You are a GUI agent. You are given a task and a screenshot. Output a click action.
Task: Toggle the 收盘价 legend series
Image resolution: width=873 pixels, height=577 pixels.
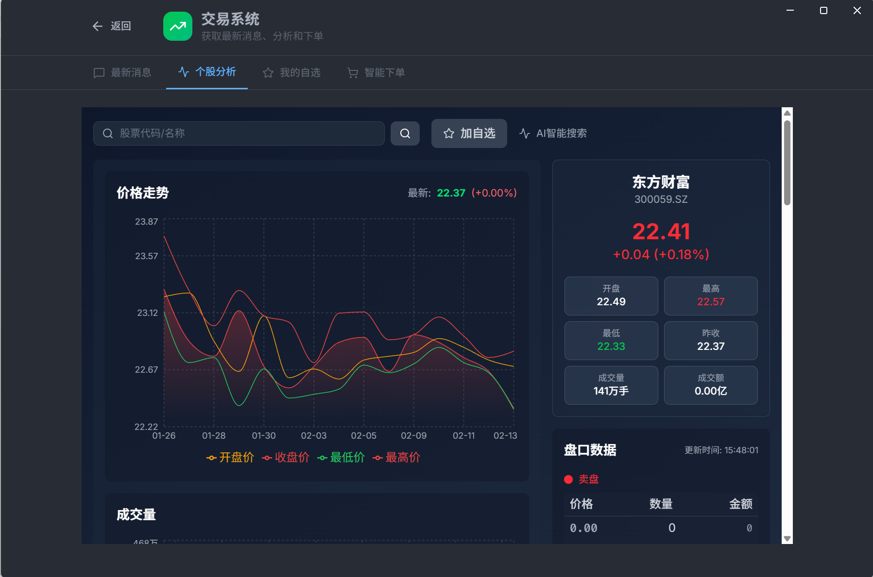286,458
